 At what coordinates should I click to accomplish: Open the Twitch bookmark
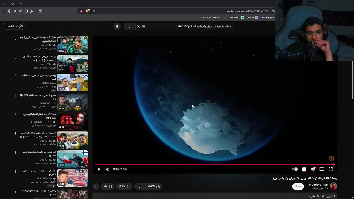[x=268, y=17]
